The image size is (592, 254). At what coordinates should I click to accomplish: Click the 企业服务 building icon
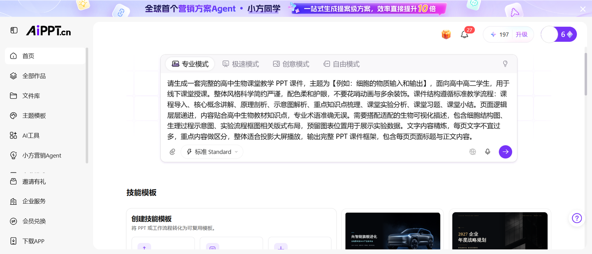tap(14, 201)
